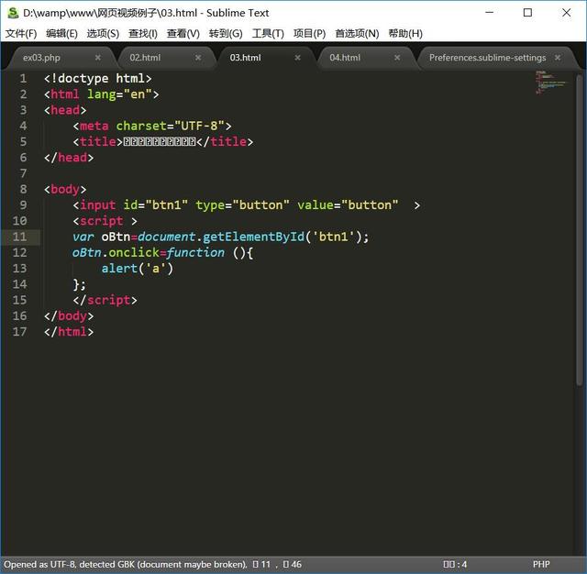The image size is (587, 574).
Task: Open the 转到(G) menu
Action: click(x=226, y=34)
